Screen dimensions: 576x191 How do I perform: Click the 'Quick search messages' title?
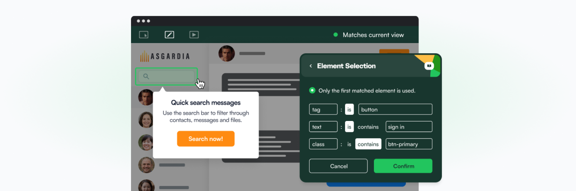click(x=206, y=103)
